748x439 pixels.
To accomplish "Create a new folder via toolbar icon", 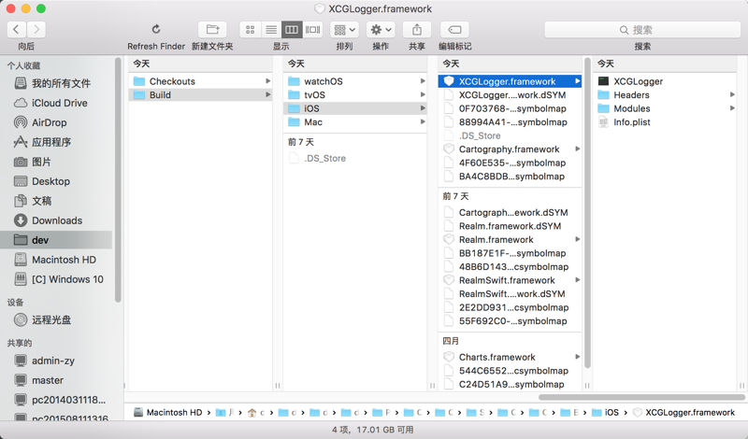I will pyautogui.click(x=212, y=30).
